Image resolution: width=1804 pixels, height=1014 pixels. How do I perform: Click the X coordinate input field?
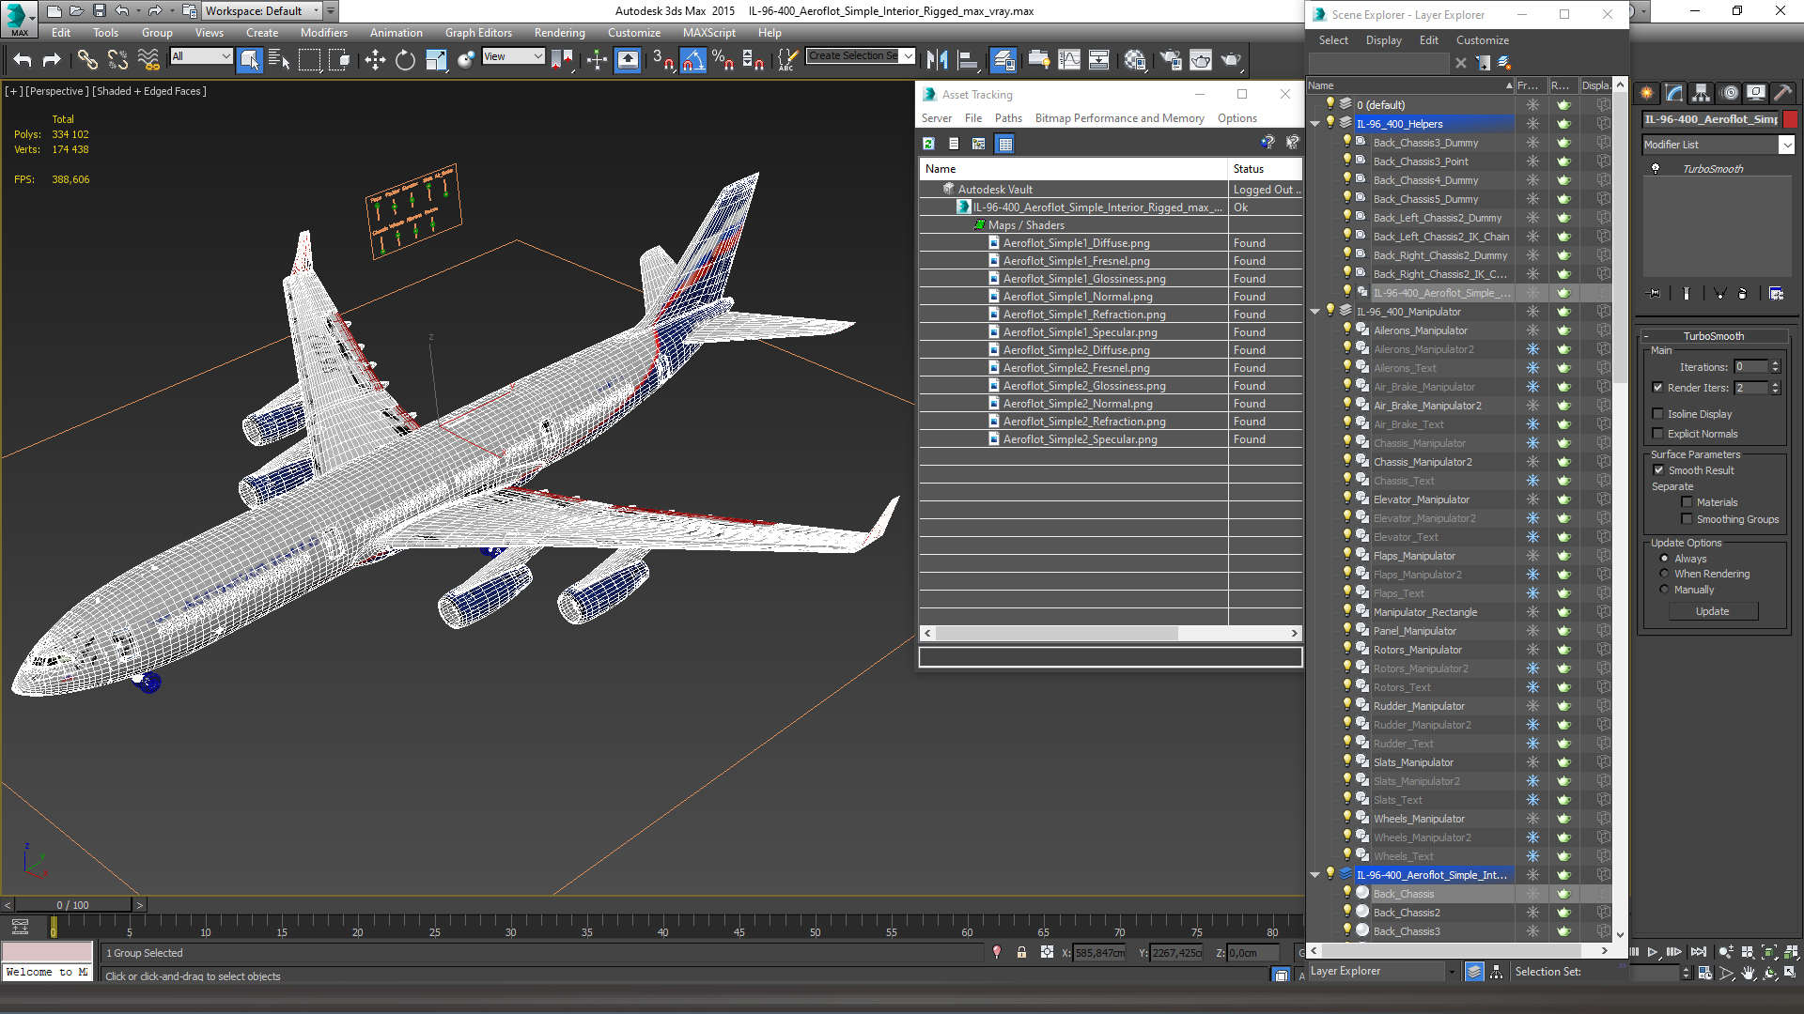coord(1099,953)
